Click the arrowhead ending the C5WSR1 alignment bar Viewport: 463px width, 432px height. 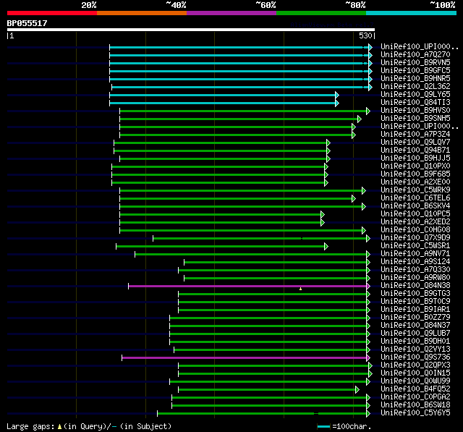[x=326, y=246]
